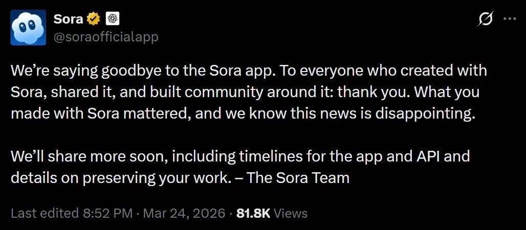Click the Sora display name
Screen dimensions: 526x230
pyautogui.click(x=67, y=19)
